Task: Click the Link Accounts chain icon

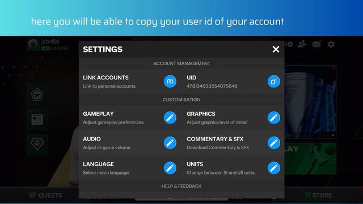Action: coord(170,82)
